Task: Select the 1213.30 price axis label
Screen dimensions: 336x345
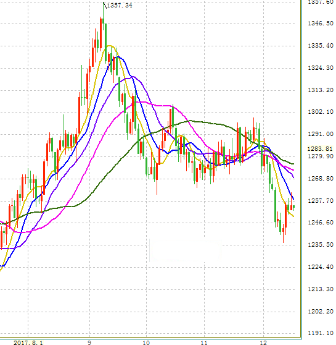Action: pyautogui.click(x=321, y=289)
